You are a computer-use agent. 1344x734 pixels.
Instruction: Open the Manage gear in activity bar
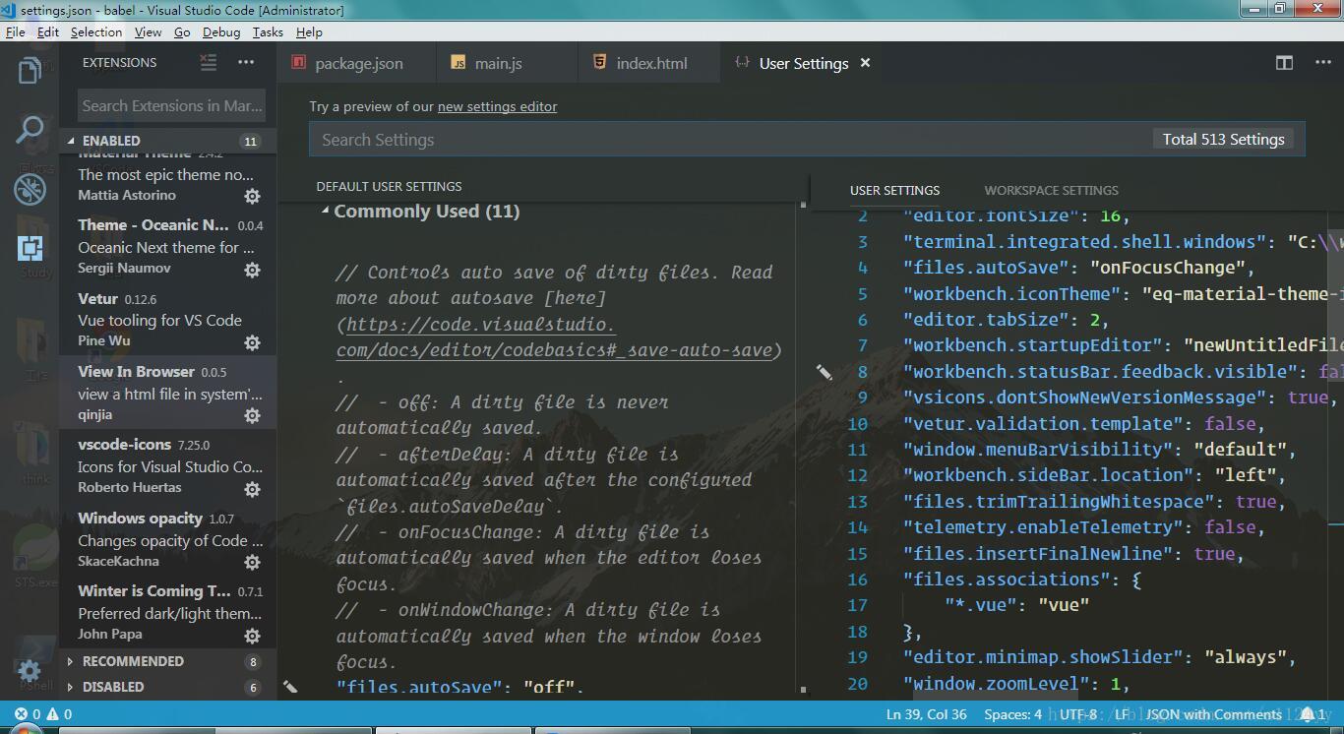30,671
